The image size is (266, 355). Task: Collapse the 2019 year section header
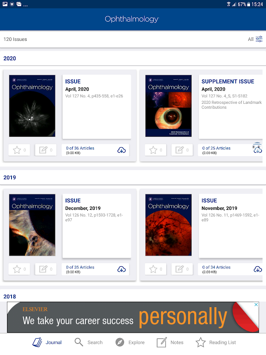[133, 177]
